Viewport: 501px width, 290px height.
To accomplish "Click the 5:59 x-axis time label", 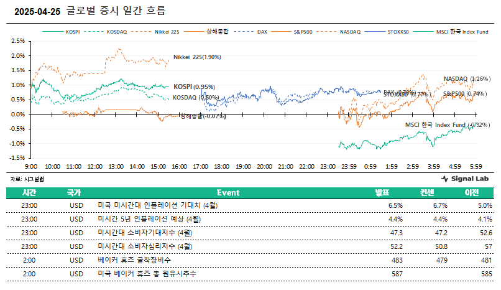I will 476,167.
